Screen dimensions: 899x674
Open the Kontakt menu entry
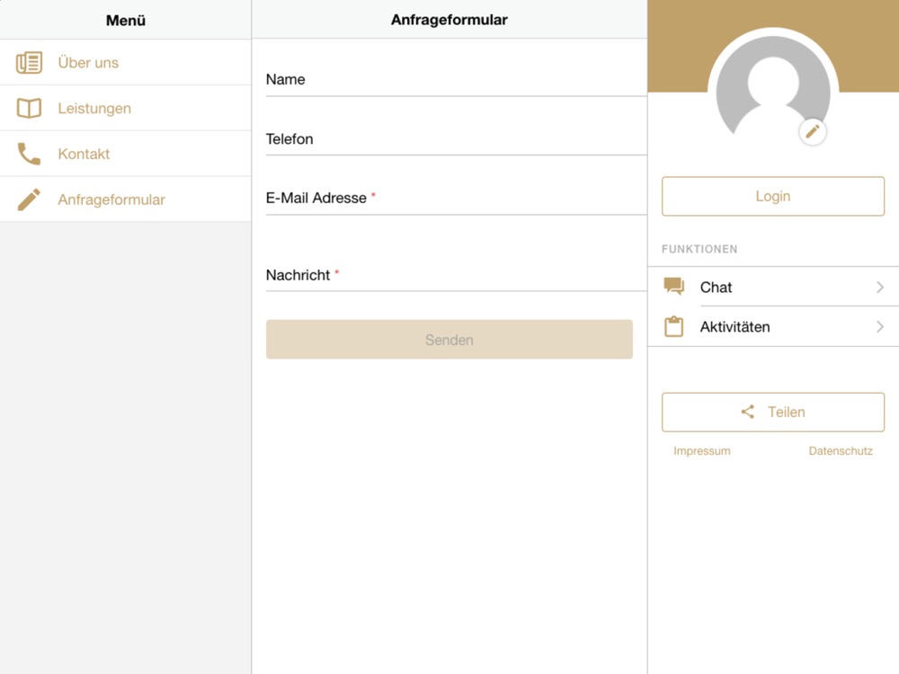(x=126, y=154)
